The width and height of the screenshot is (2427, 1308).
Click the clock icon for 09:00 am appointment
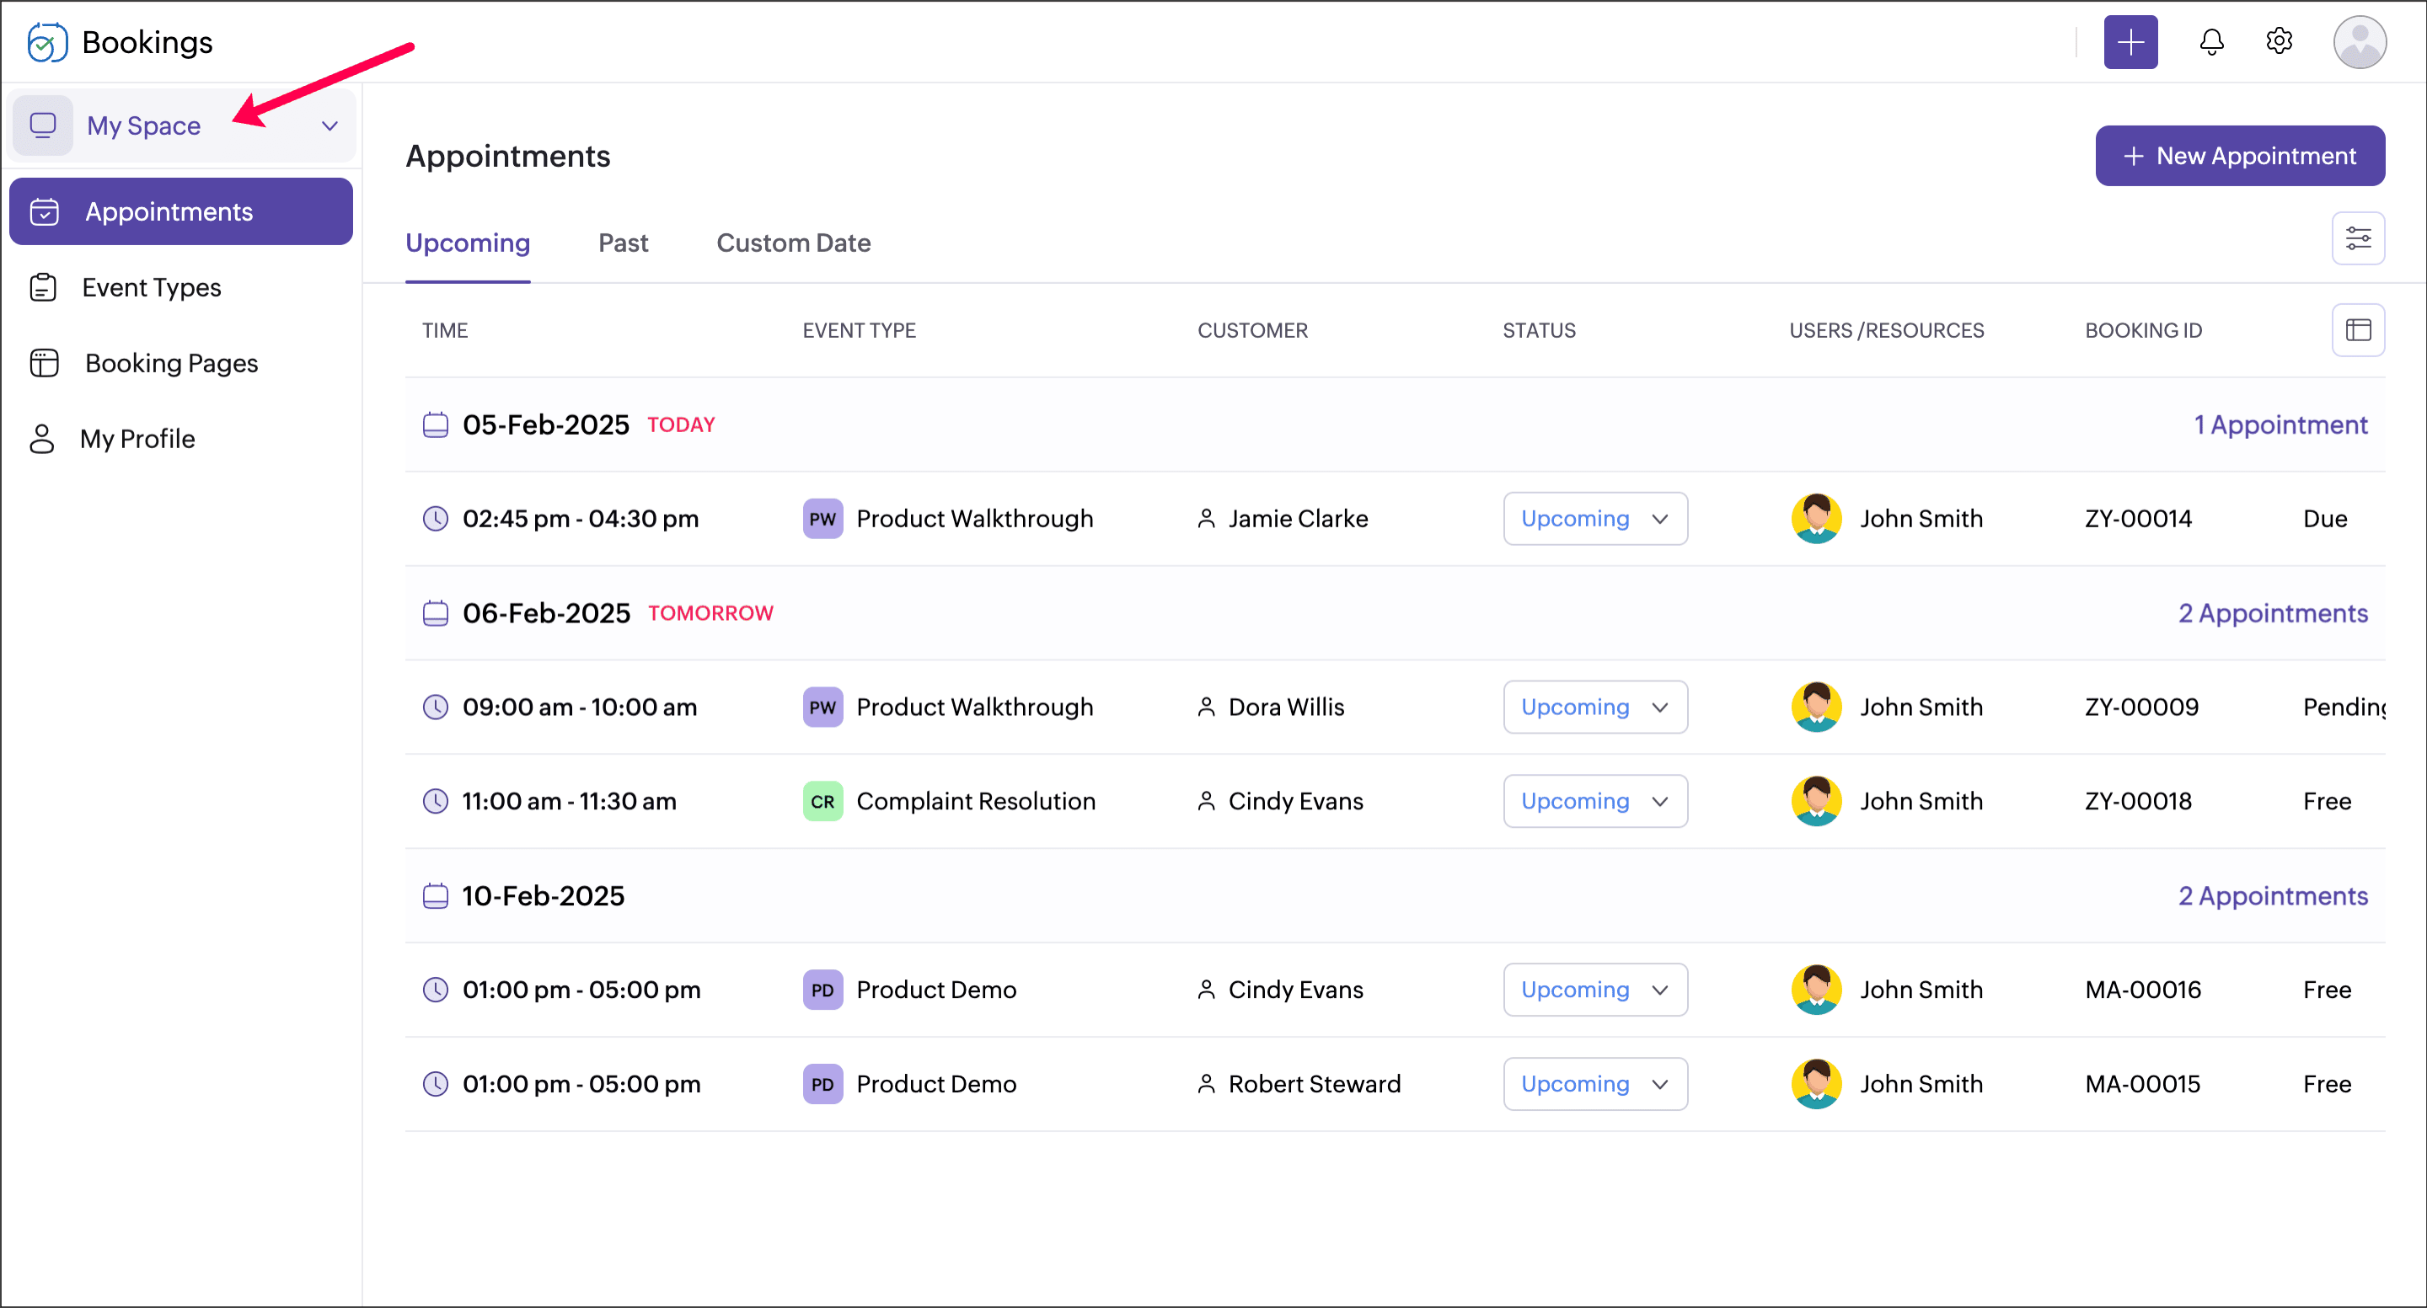(x=436, y=707)
